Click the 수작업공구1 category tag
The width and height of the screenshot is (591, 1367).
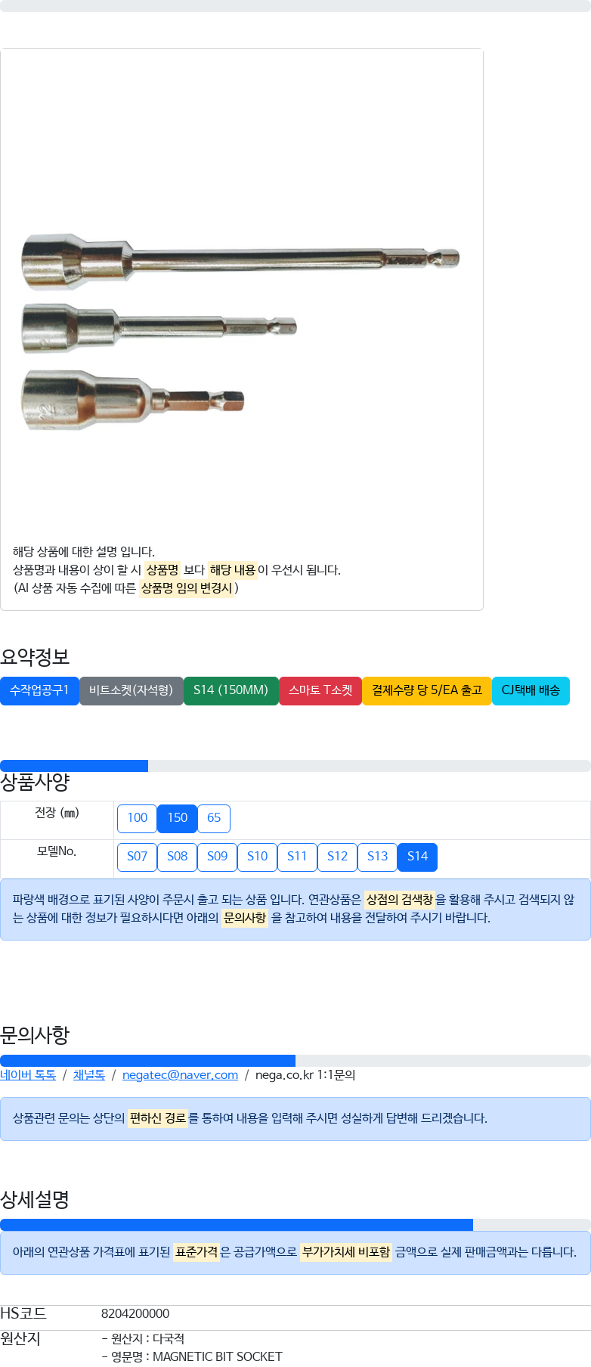click(x=39, y=690)
